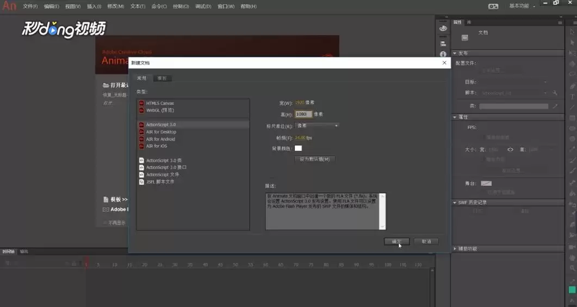Click the pencil icon beside class field
The image size is (577, 307).
click(x=555, y=106)
